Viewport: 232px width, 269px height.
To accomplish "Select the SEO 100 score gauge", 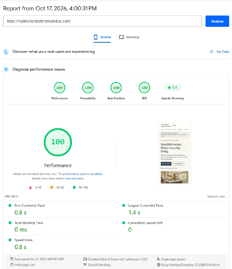I will pos(144,88).
